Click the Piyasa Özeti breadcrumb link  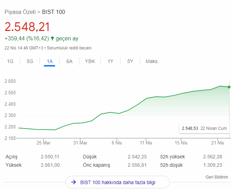[20, 12]
